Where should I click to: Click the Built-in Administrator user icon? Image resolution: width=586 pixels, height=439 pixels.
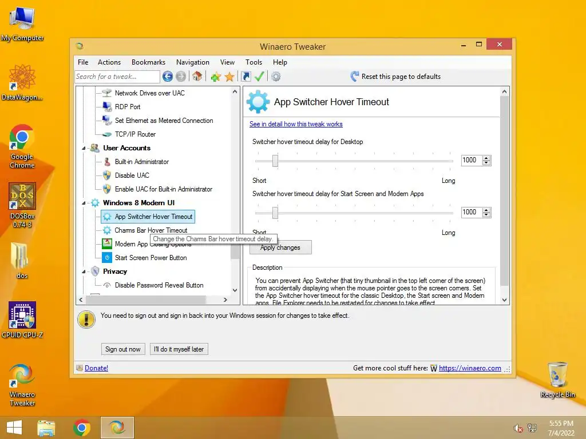click(x=107, y=162)
